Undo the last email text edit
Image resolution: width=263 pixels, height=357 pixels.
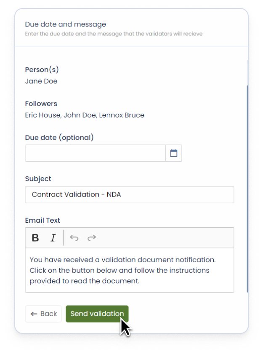pos(74,238)
